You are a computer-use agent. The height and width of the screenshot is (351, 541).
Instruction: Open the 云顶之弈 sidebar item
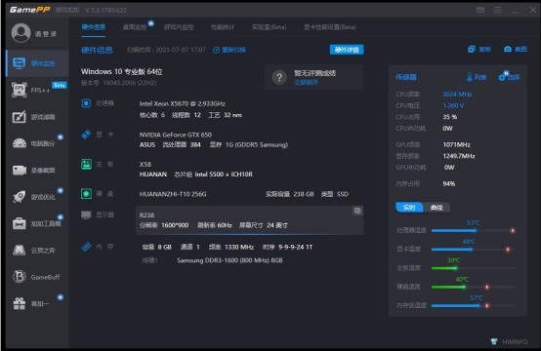37,250
